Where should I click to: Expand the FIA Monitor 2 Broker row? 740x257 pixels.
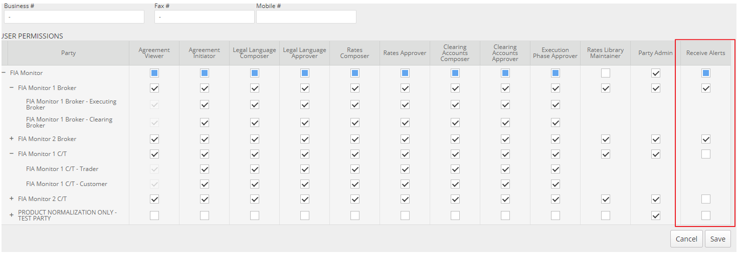pyautogui.click(x=12, y=139)
